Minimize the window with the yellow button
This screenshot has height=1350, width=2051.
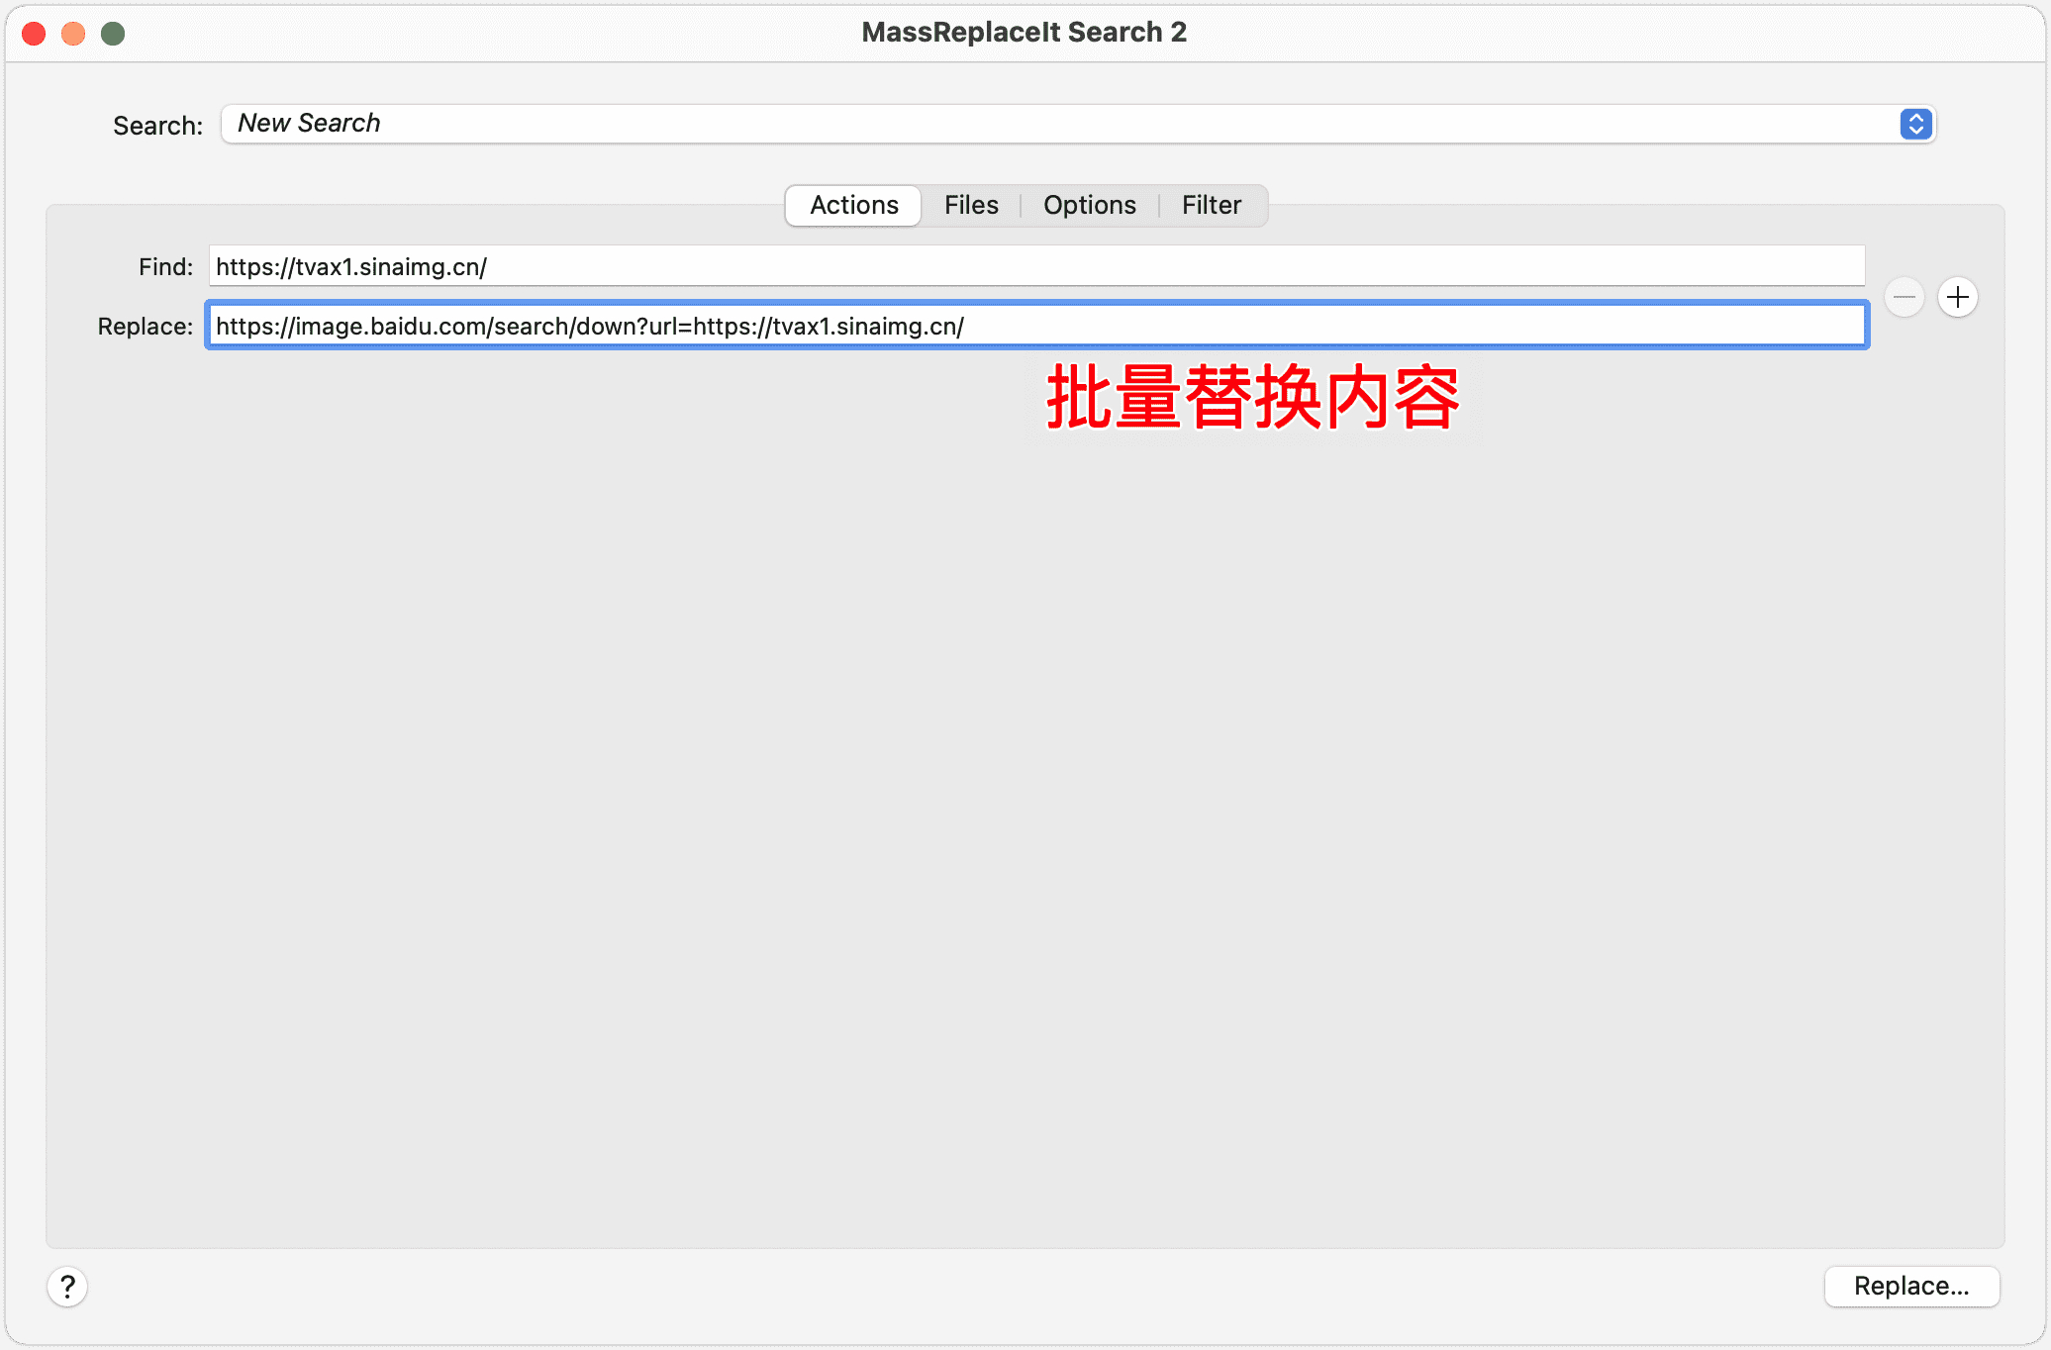(73, 33)
